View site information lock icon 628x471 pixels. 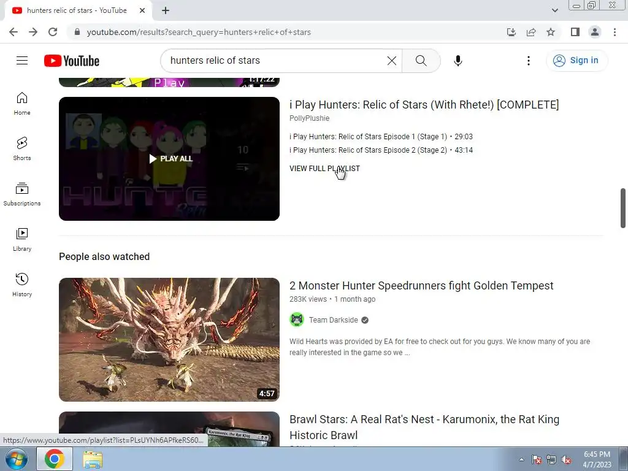click(77, 32)
